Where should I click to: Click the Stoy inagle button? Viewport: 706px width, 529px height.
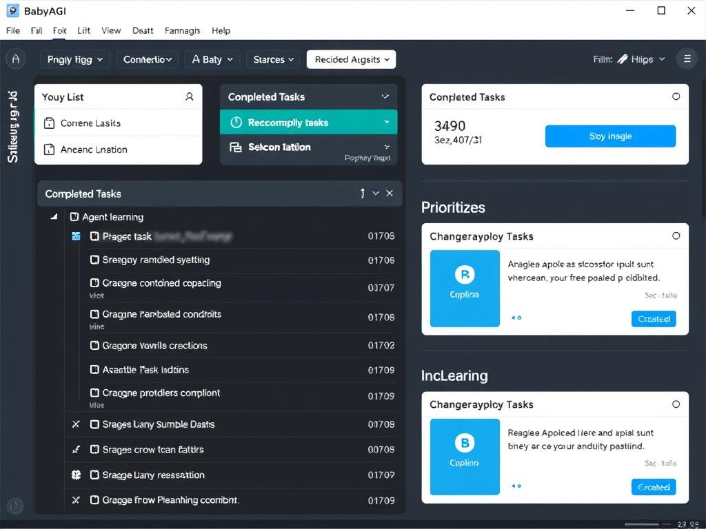[x=610, y=136]
